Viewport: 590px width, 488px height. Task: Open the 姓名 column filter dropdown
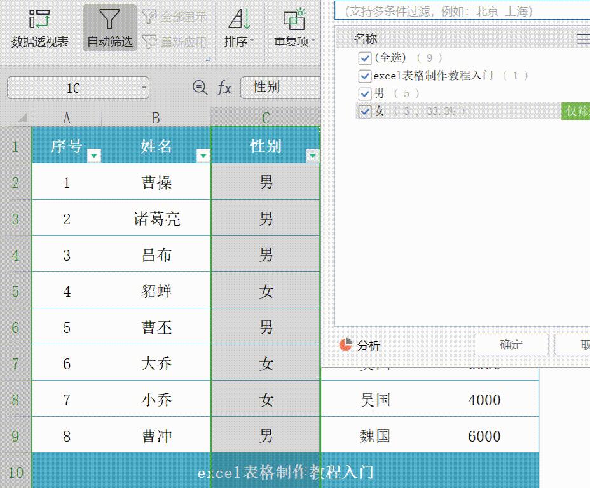[203, 154]
